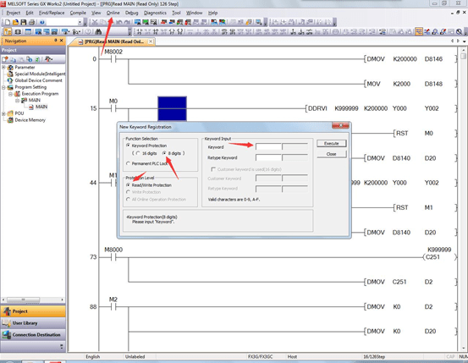Viewport: 468px width, 363px height.
Task: Select All Online Operation Protection radio button
Action: point(128,199)
